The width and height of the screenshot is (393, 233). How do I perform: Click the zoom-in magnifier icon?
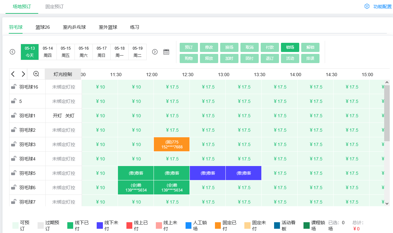[36, 74]
